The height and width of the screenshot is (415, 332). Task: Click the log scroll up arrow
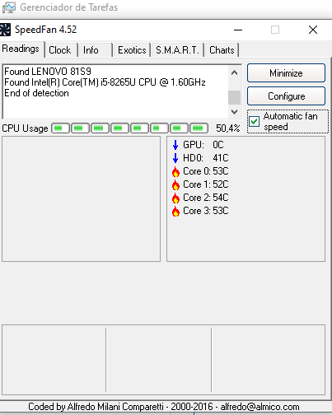coord(234,72)
